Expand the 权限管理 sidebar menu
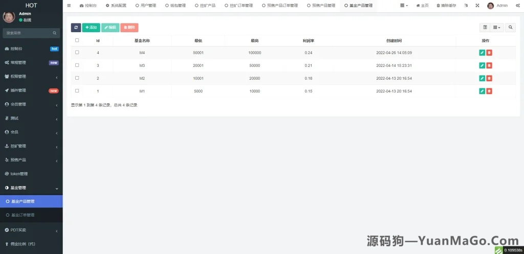 pyautogui.click(x=31, y=77)
